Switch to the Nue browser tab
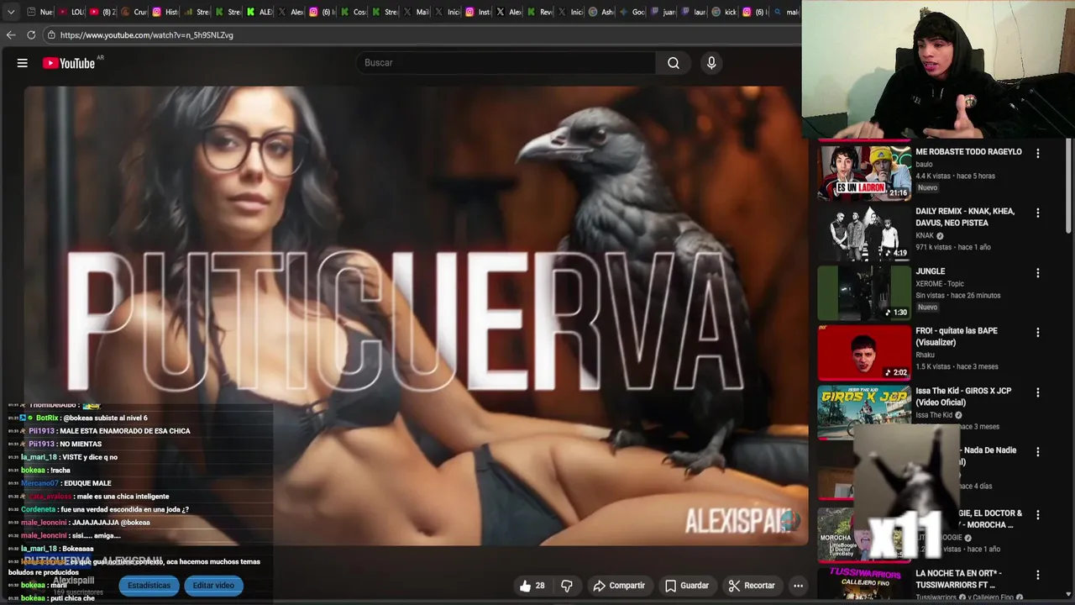Screen dimensions: 1075x605 (39, 12)
